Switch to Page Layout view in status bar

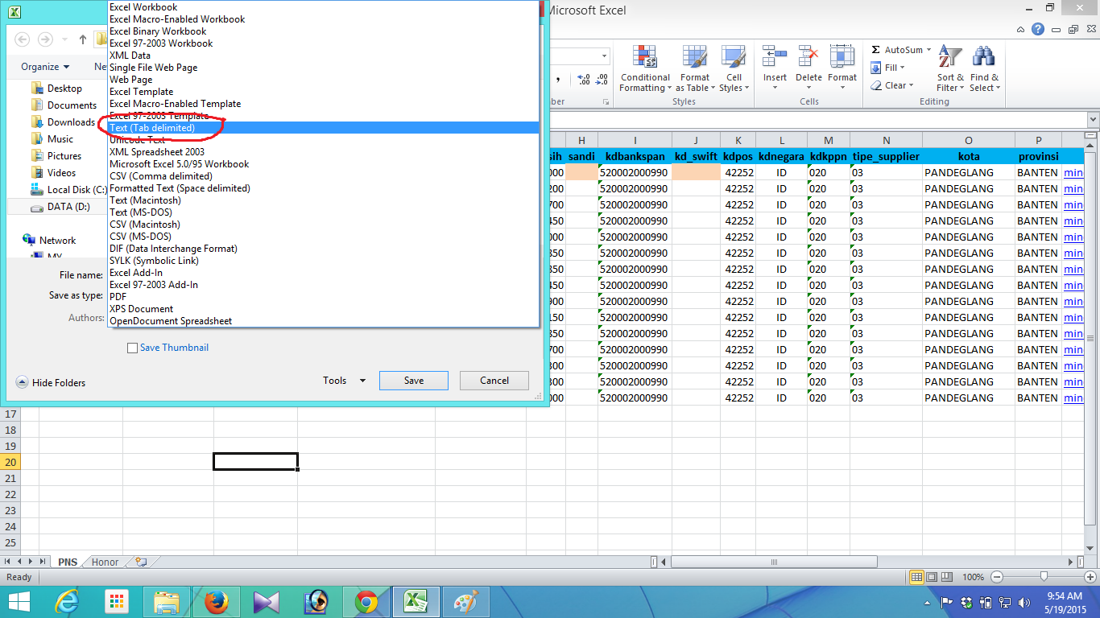933,577
